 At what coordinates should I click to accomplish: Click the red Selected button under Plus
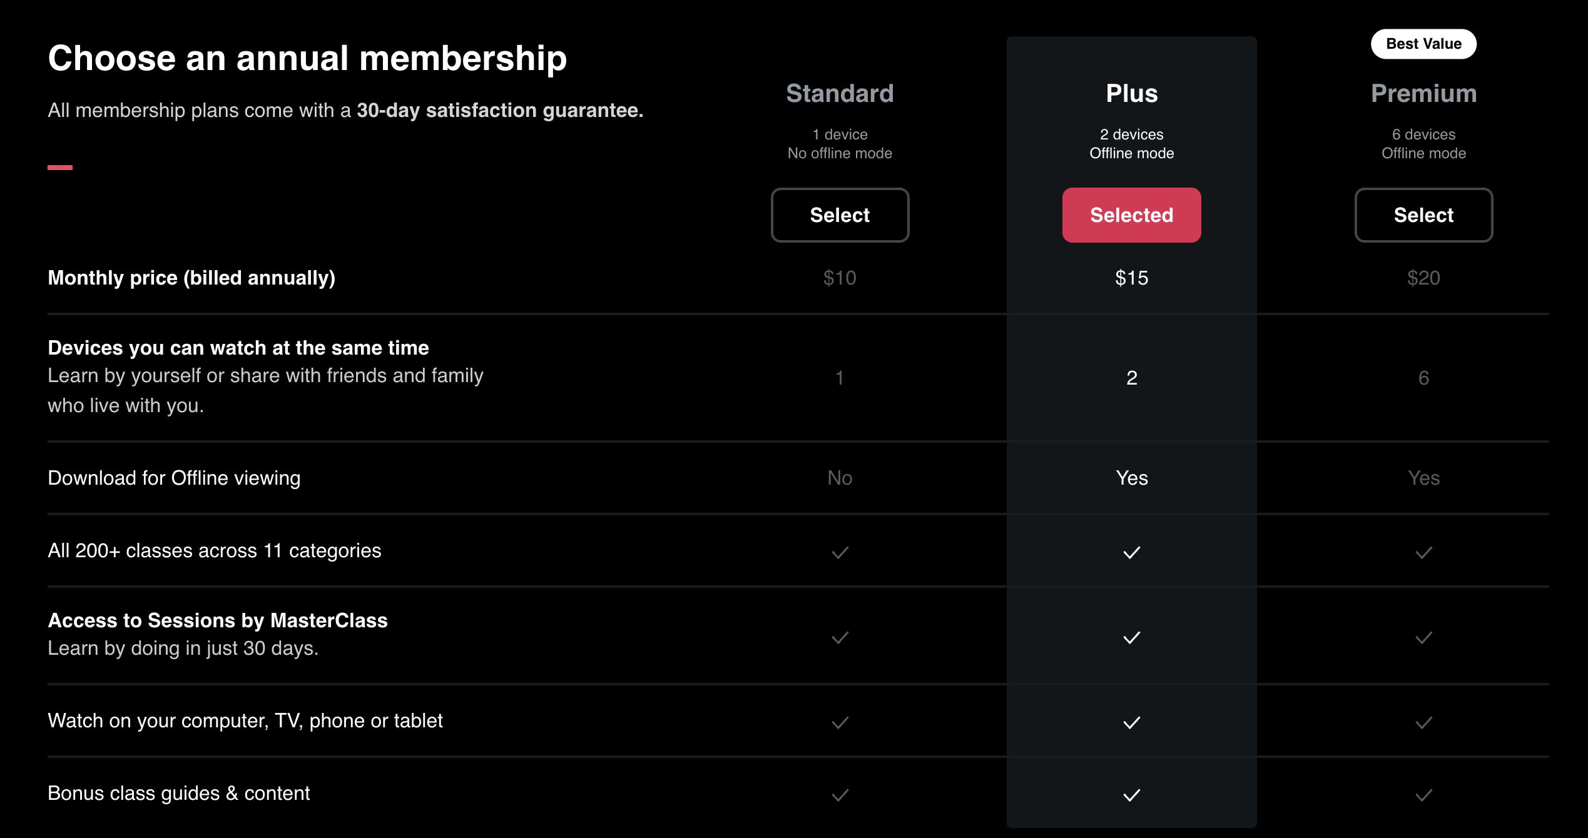1131,215
